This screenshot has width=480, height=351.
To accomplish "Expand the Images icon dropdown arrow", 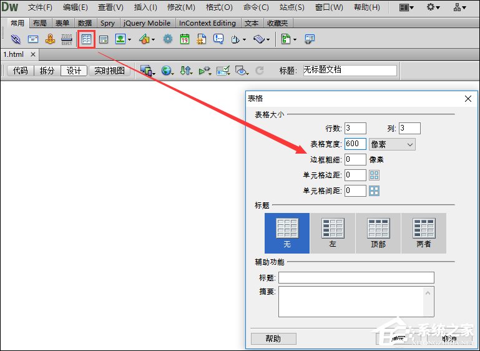I will tap(129, 39).
